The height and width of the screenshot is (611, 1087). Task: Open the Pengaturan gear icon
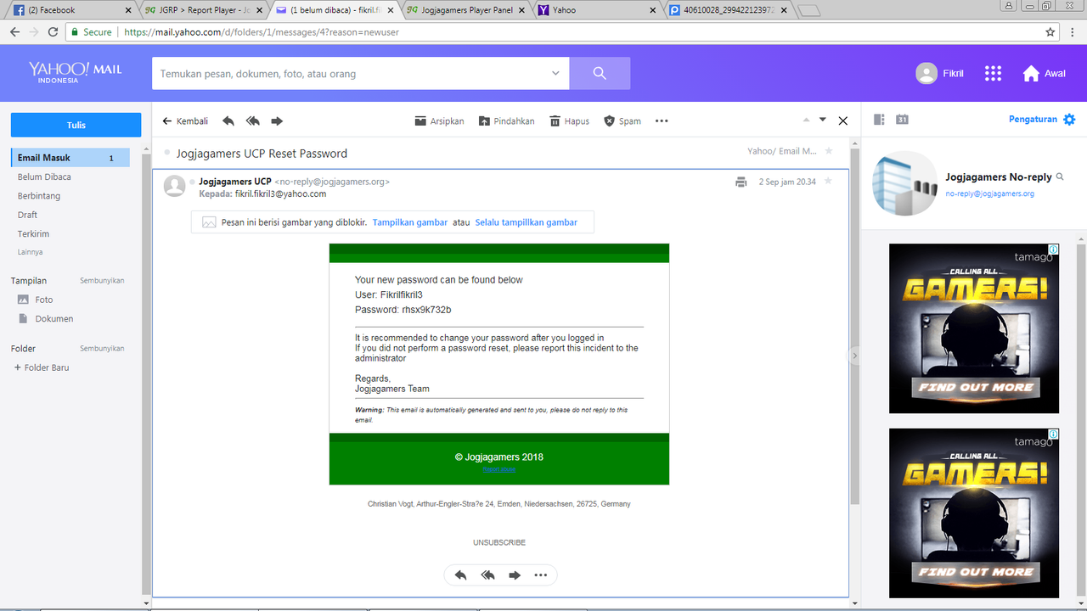(x=1069, y=120)
